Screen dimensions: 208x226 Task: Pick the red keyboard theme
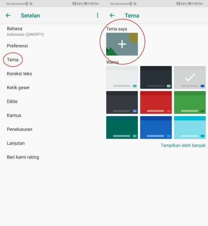point(156,102)
